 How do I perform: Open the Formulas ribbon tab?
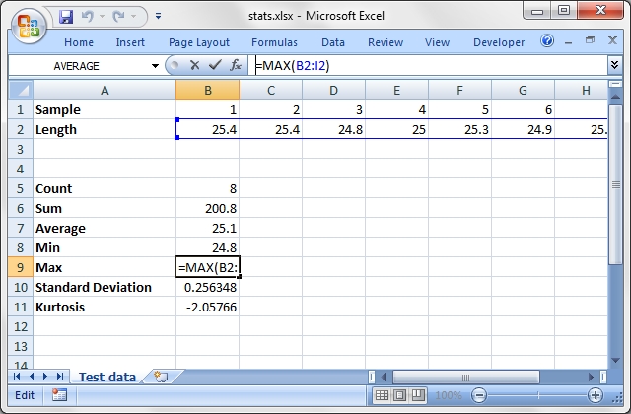coord(274,42)
